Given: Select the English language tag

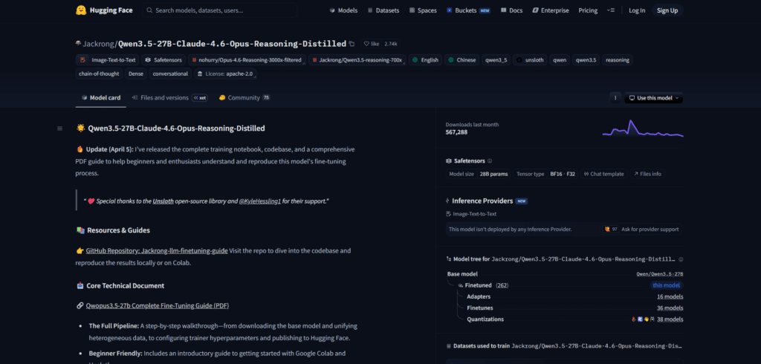Looking at the screenshot, I should tap(425, 60).
